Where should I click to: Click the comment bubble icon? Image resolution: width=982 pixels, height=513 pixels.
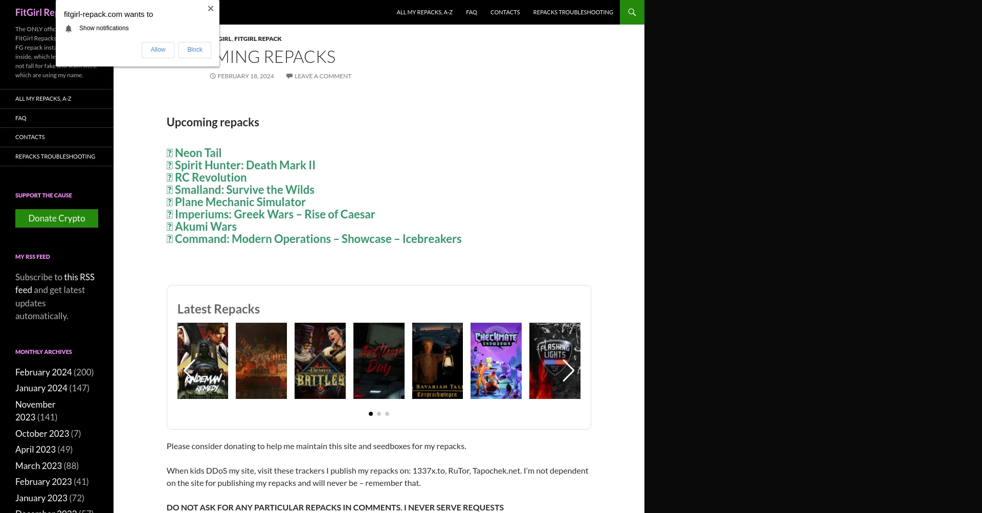289,76
